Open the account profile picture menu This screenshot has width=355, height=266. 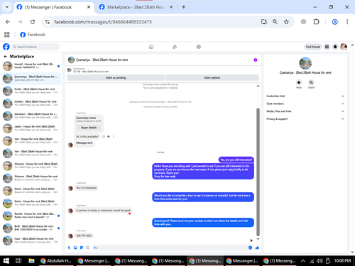(344, 47)
